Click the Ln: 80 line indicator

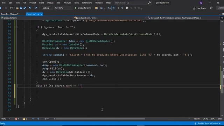197,119
